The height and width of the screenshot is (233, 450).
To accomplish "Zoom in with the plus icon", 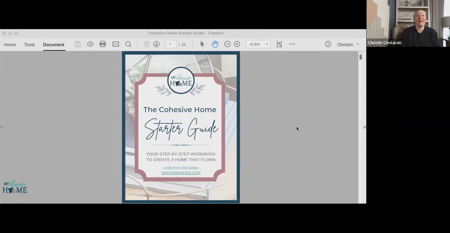I will [x=237, y=44].
